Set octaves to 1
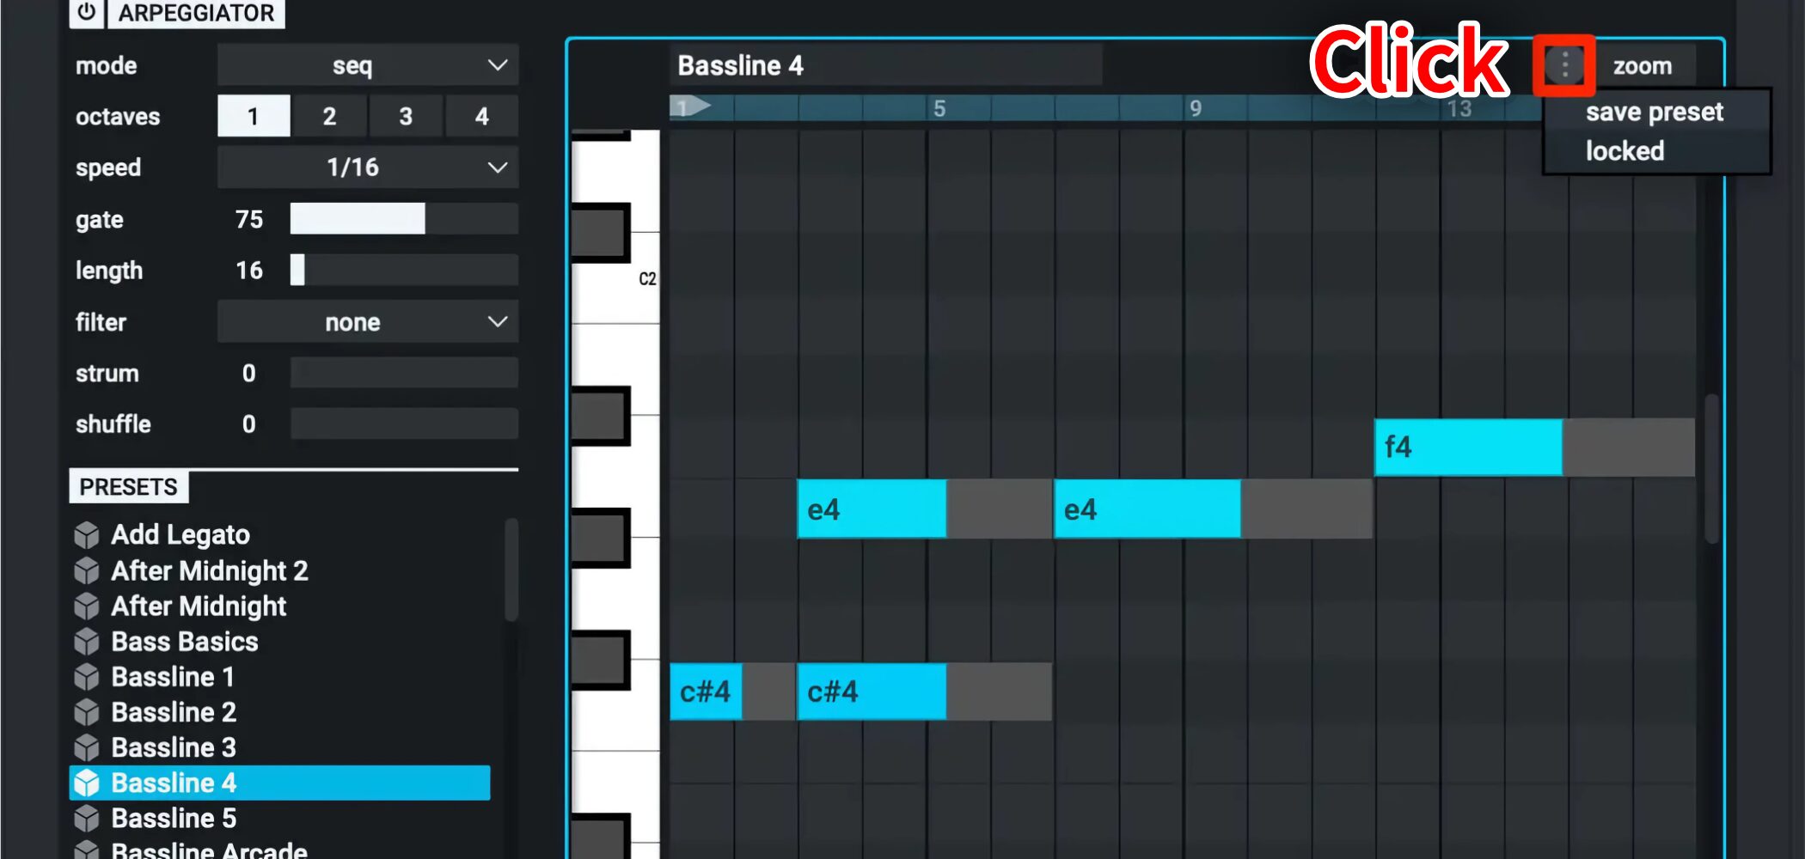The image size is (1805, 859). 254,116
